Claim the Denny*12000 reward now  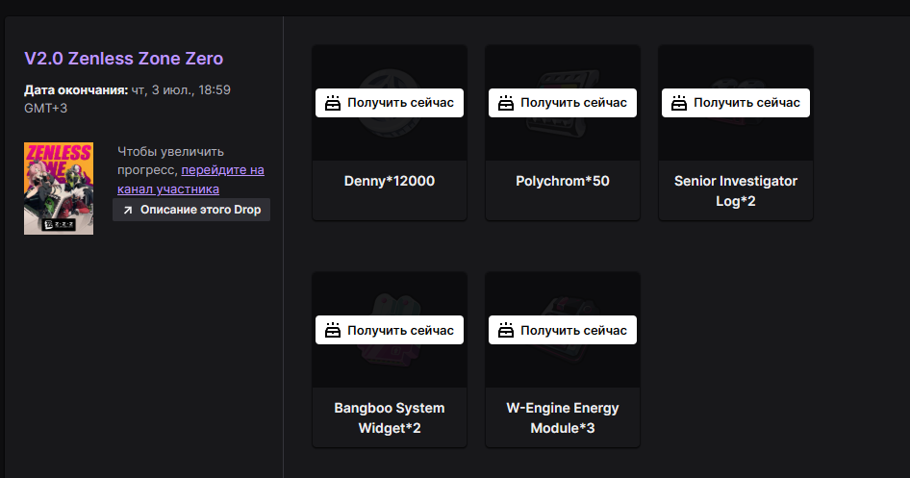(390, 103)
